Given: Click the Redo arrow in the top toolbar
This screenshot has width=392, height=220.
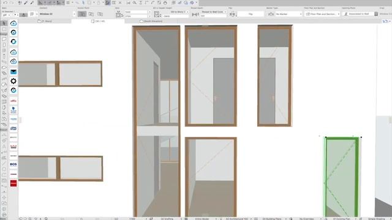Looking at the screenshot, I should pos(11,2).
